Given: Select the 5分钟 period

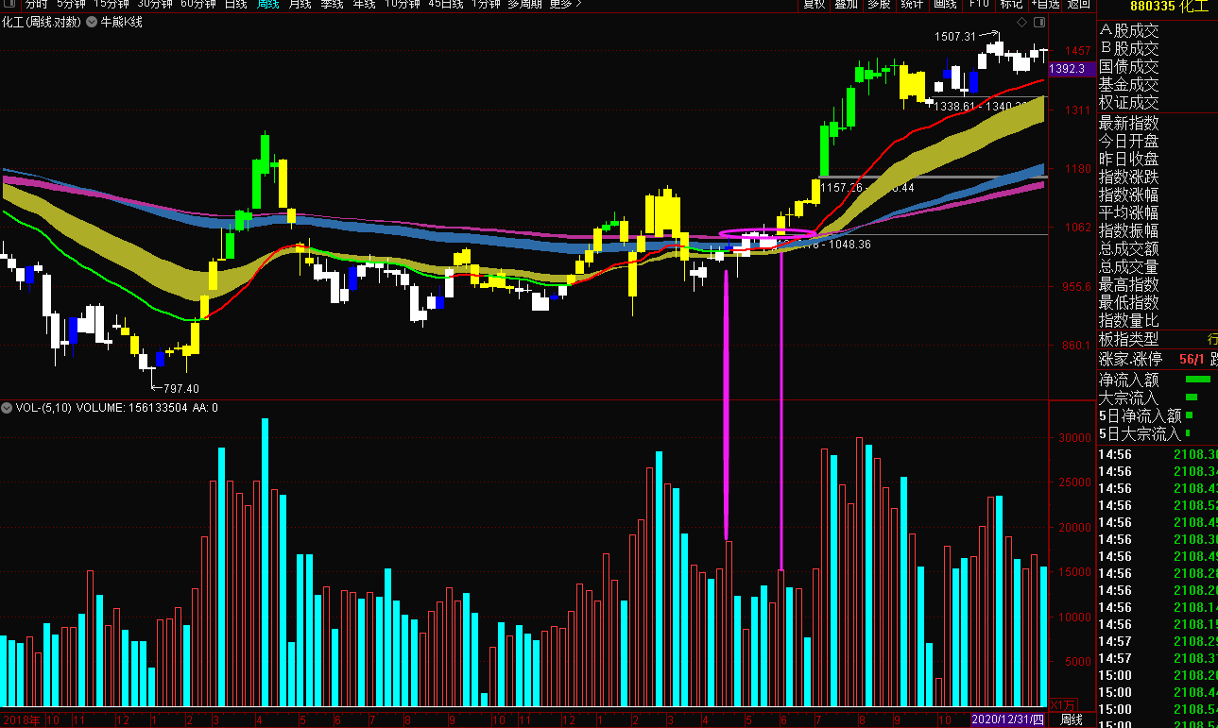Looking at the screenshot, I should point(71,4).
